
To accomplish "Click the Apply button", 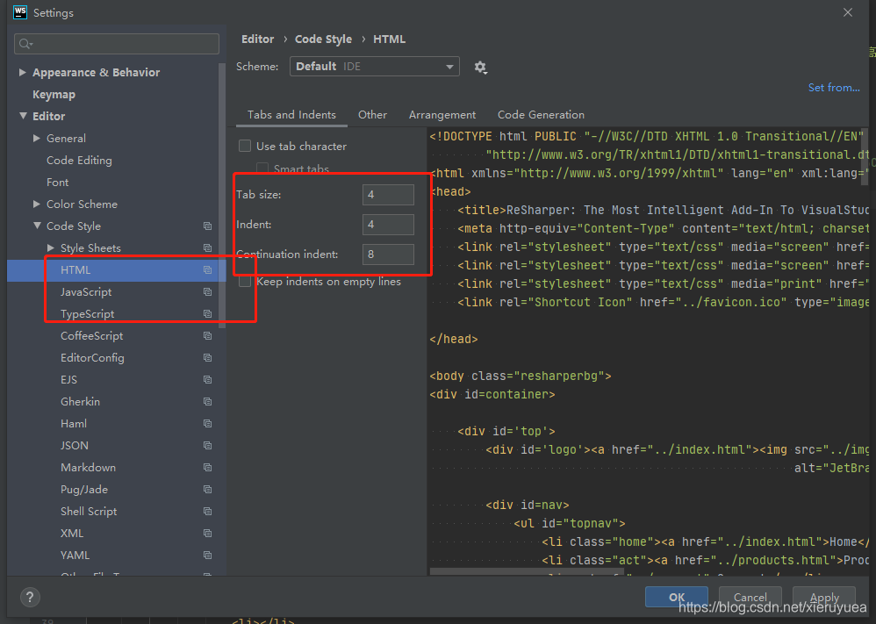I will click(x=824, y=597).
